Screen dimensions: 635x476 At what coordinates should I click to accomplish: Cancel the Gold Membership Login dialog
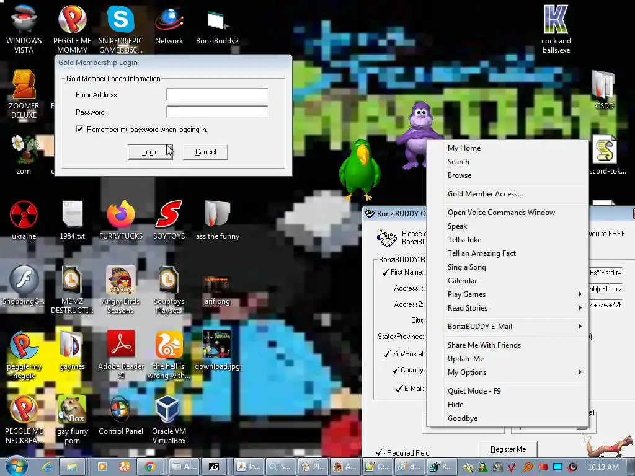pyautogui.click(x=205, y=152)
